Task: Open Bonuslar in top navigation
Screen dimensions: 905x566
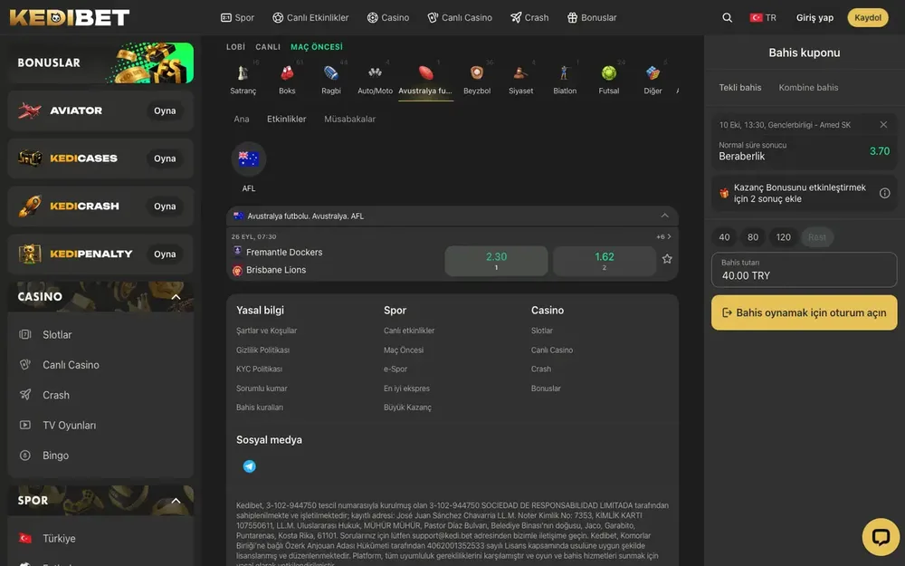Action: [592, 17]
